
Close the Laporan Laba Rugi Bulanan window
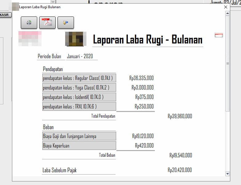[226, 7]
